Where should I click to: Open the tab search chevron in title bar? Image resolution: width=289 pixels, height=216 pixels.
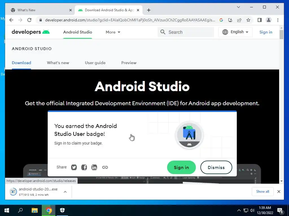point(238,7)
